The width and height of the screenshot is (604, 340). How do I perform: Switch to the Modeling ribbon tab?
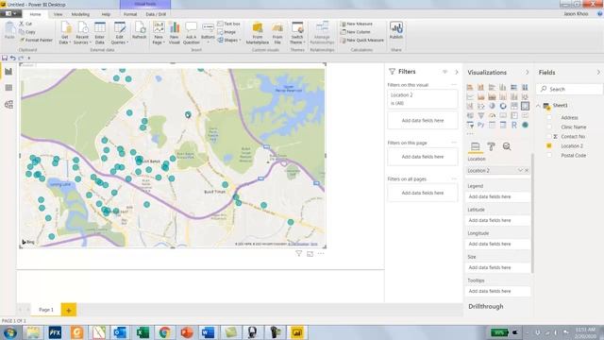80,14
